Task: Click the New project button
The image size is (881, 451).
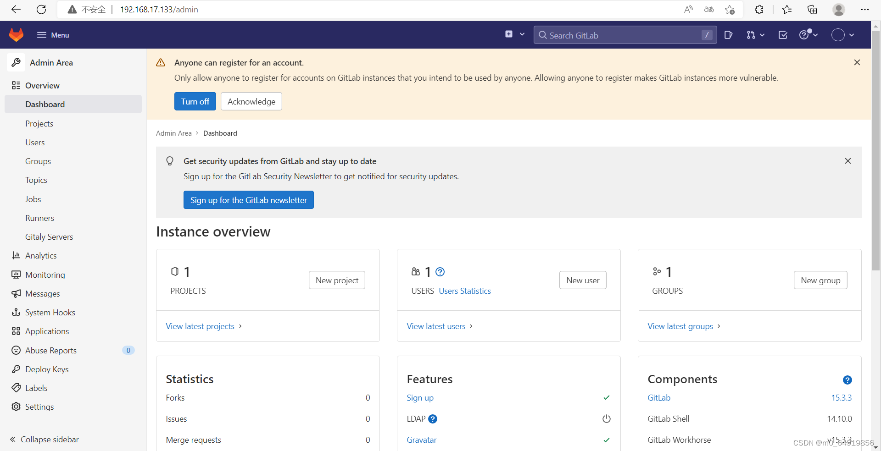Action: coord(337,280)
